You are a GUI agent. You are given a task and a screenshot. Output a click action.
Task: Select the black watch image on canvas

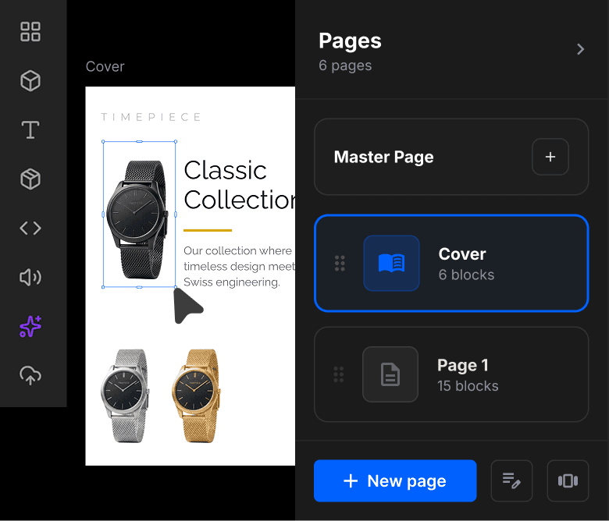139,214
